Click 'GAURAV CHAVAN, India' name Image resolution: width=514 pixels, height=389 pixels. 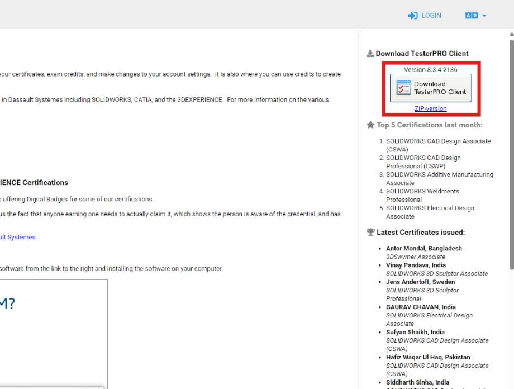(x=421, y=307)
